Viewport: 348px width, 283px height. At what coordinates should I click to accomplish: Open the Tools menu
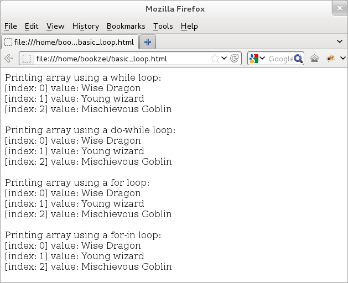[x=163, y=26]
